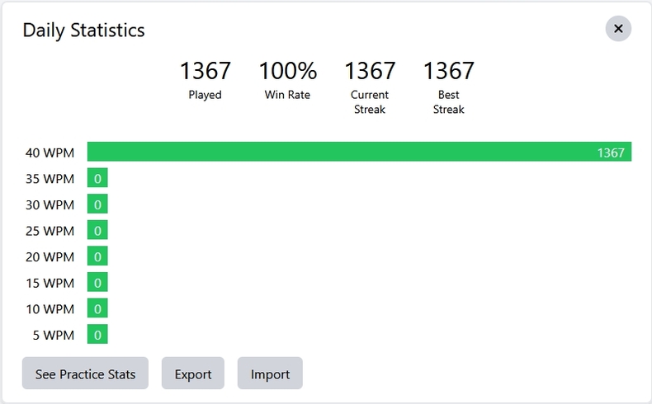Click the 25 WPM zero-count bar
The image size is (652, 404).
97,230
